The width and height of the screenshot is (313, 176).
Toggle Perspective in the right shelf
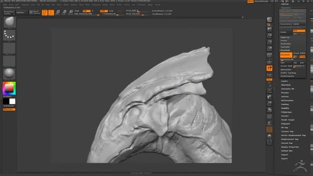[269, 55]
